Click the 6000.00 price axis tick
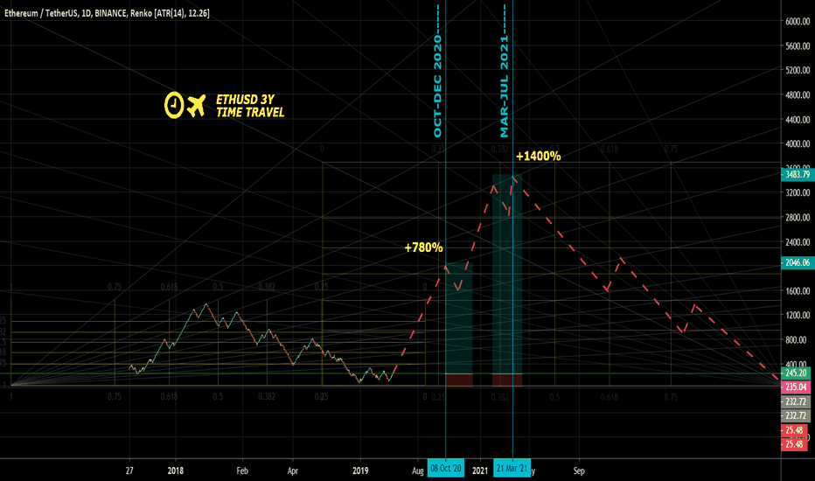The height and width of the screenshot is (481, 815). [798, 21]
